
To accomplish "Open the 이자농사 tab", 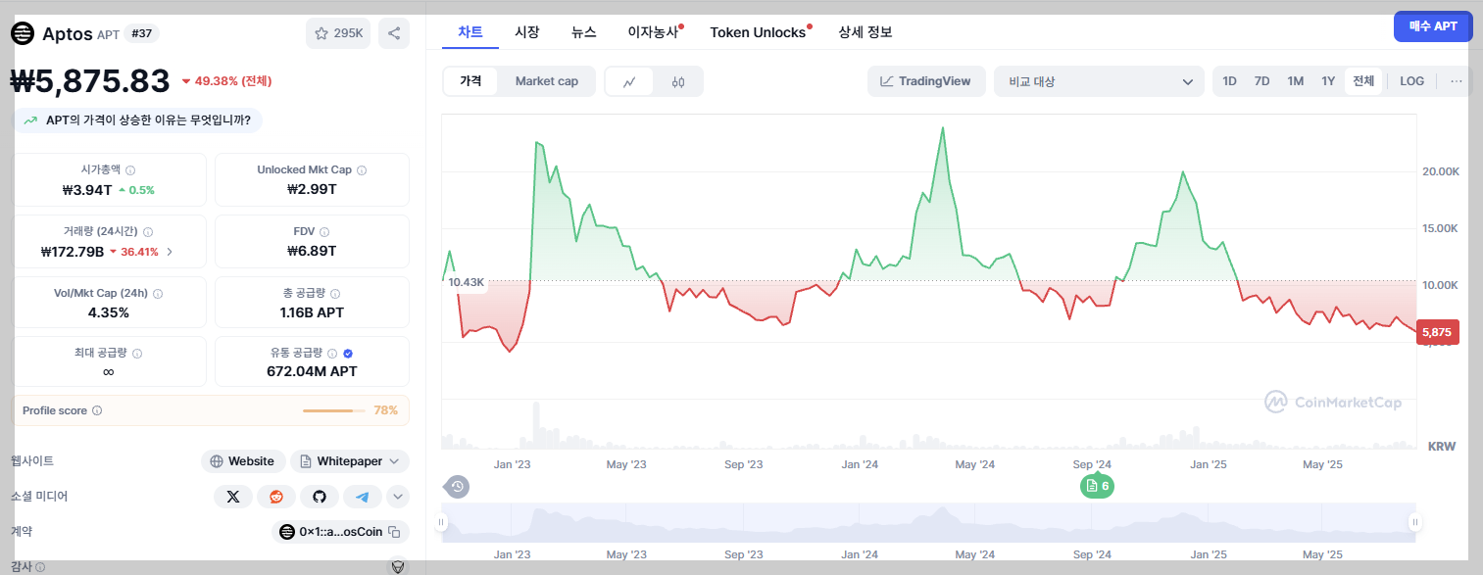I will (654, 31).
